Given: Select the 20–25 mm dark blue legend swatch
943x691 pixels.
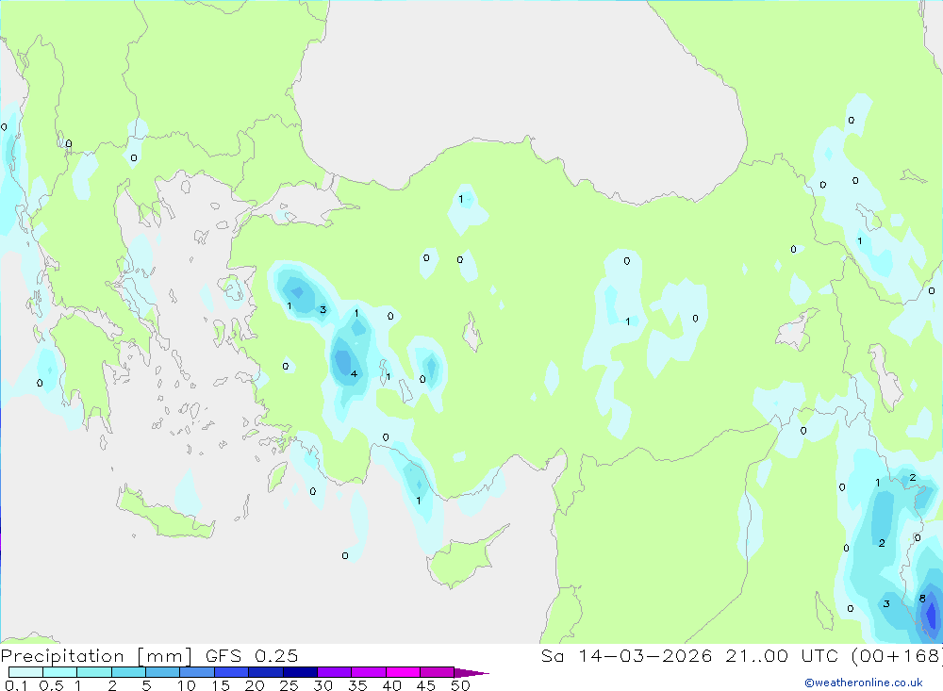Looking at the screenshot, I should coord(266,672).
